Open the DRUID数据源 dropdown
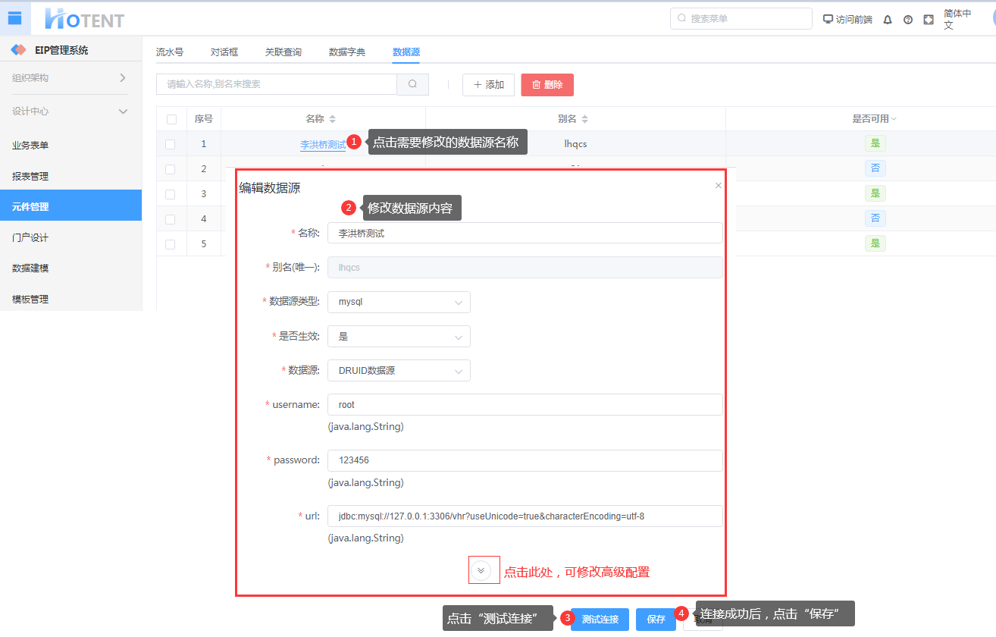Image resolution: width=996 pixels, height=637 pixels. [x=399, y=371]
